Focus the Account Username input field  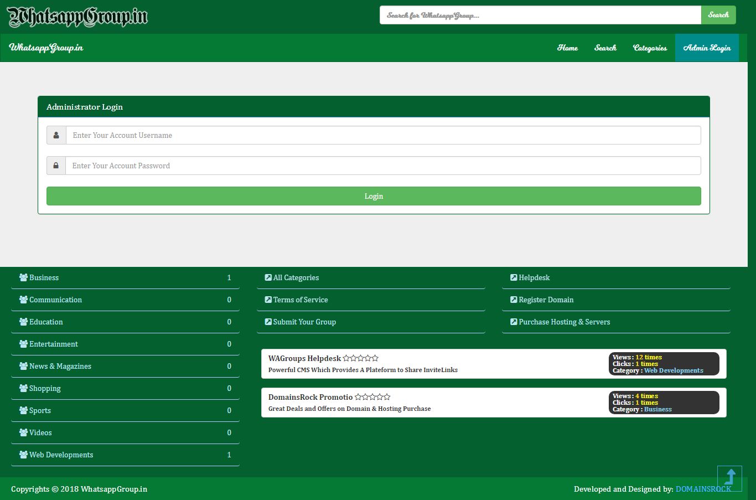click(x=383, y=135)
